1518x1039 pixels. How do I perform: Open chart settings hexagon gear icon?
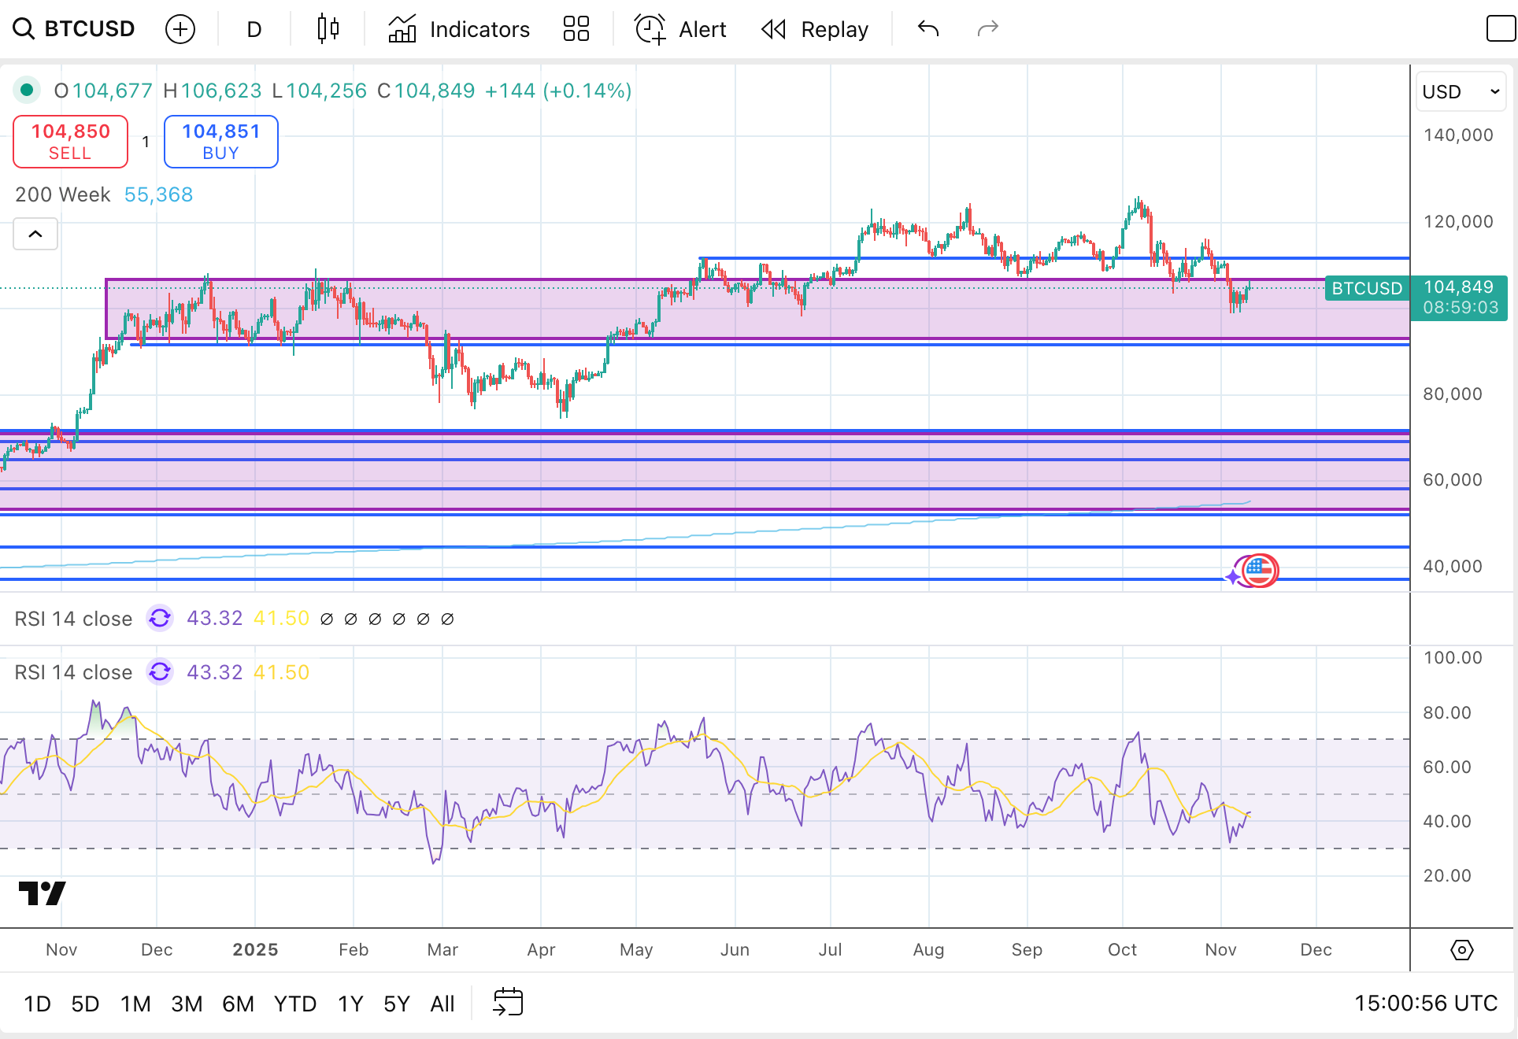[x=1461, y=950]
